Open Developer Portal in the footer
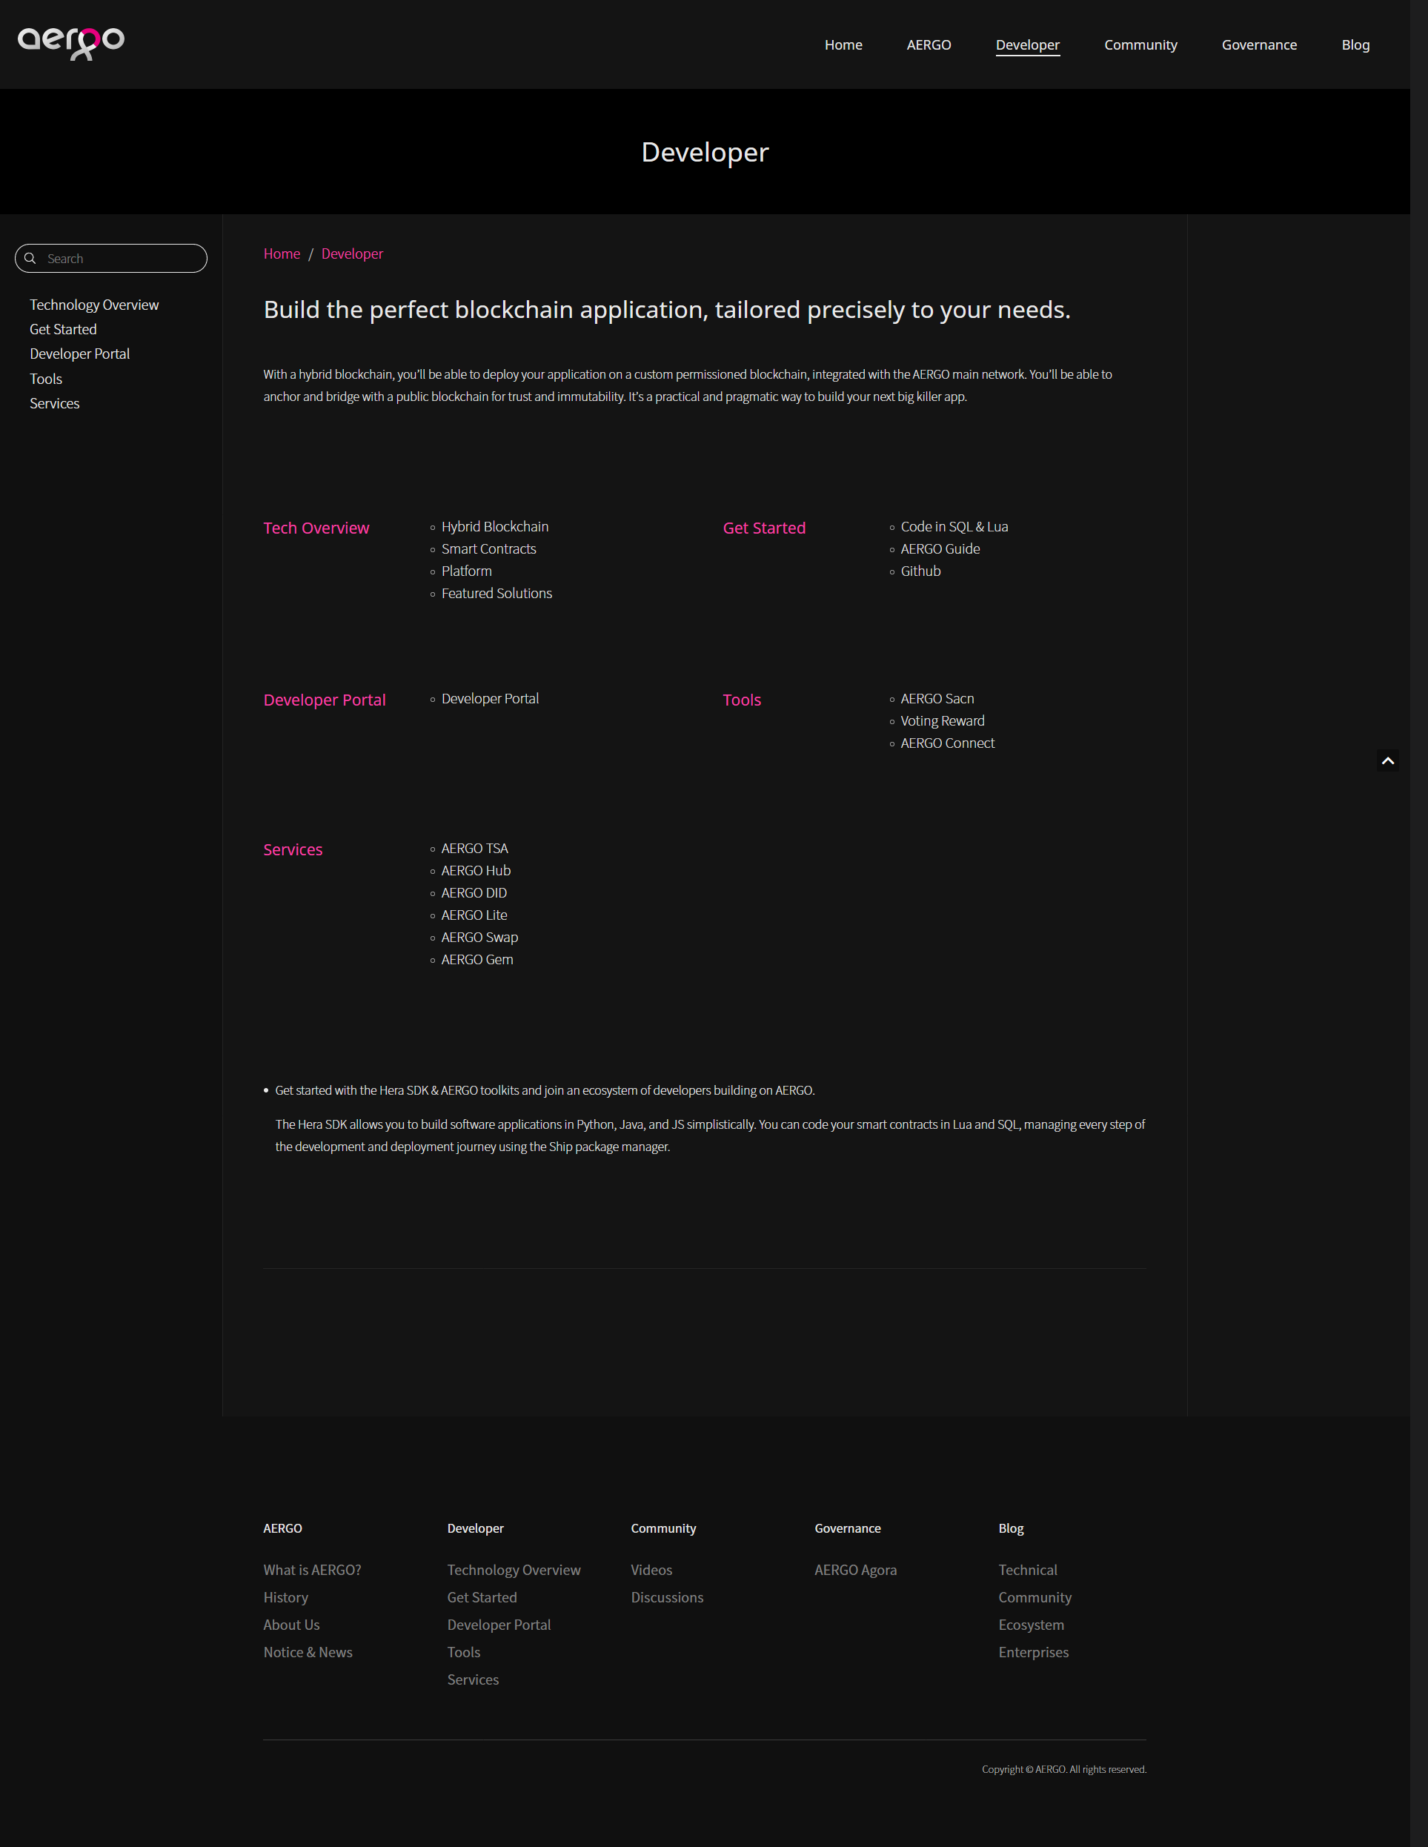This screenshot has width=1428, height=1847. [x=499, y=1625]
